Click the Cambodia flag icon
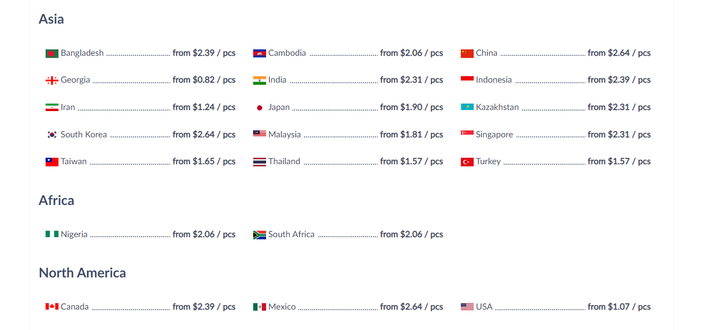 260,54
